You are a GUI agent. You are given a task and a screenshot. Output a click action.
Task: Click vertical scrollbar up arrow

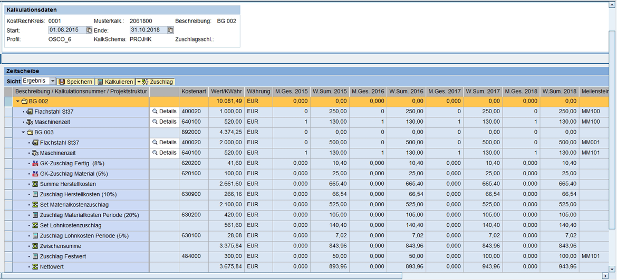click(612, 5)
